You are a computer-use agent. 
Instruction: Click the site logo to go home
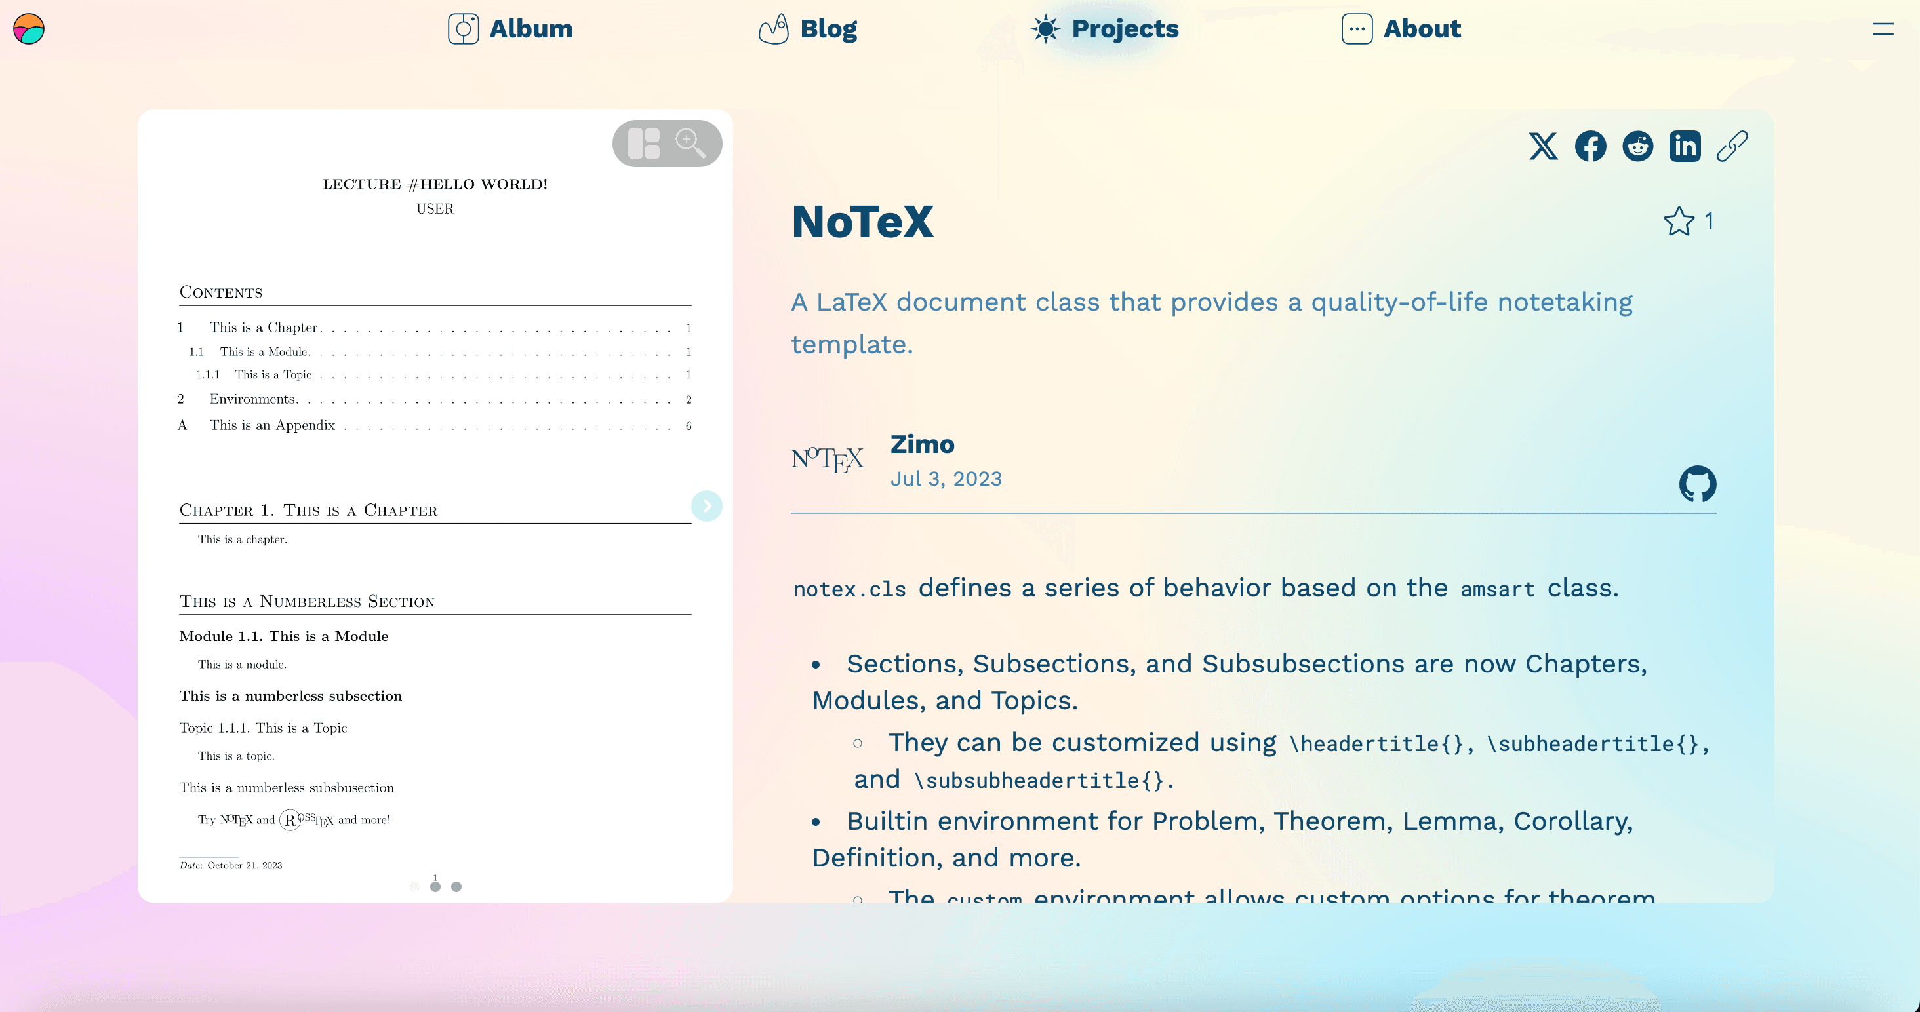pyautogui.click(x=29, y=29)
